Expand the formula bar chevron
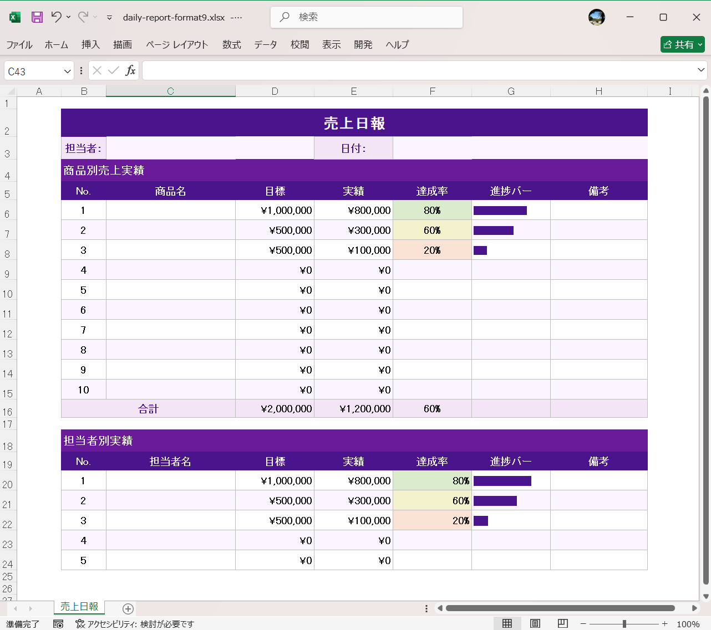The height and width of the screenshot is (630, 711). [701, 70]
